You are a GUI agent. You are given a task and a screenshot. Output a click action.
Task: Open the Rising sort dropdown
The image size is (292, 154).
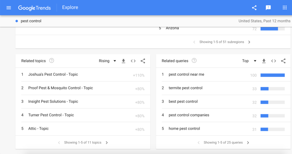click(x=107, y=61)
